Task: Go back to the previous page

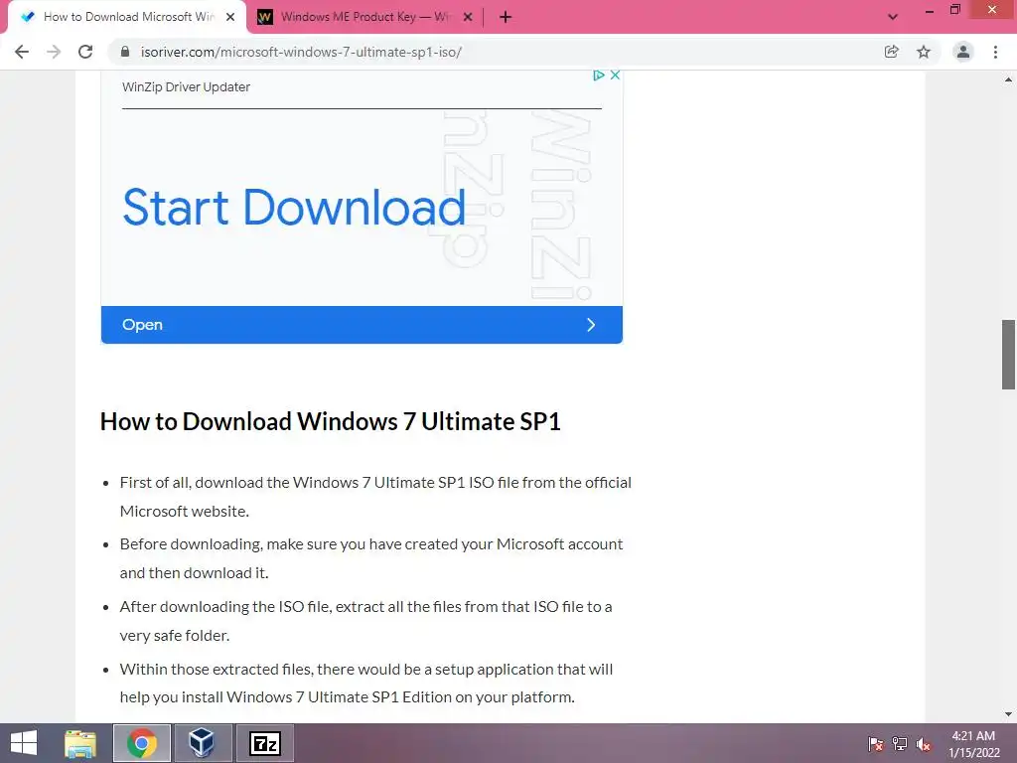Action: click(22, 52)
